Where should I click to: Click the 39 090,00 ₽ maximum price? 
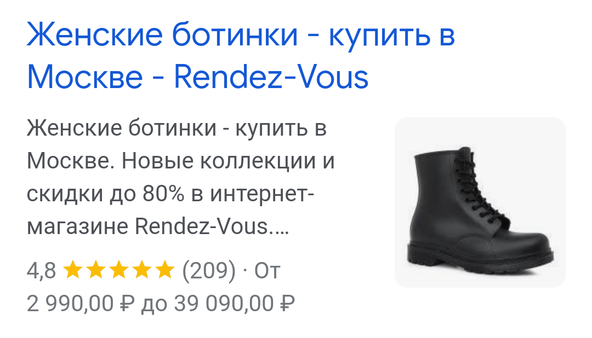click(234, 304)
